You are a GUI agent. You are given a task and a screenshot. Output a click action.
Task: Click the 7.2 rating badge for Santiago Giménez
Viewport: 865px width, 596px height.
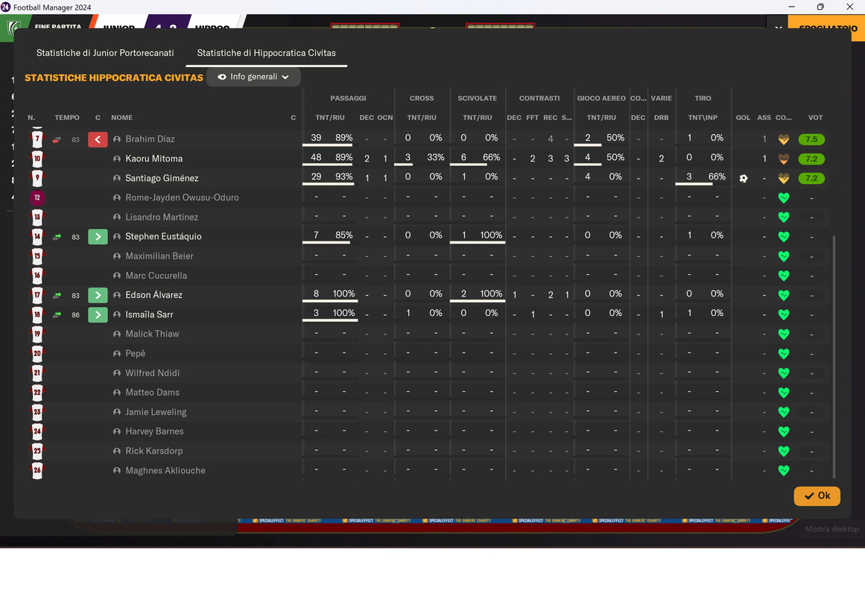tap(811, 178)
